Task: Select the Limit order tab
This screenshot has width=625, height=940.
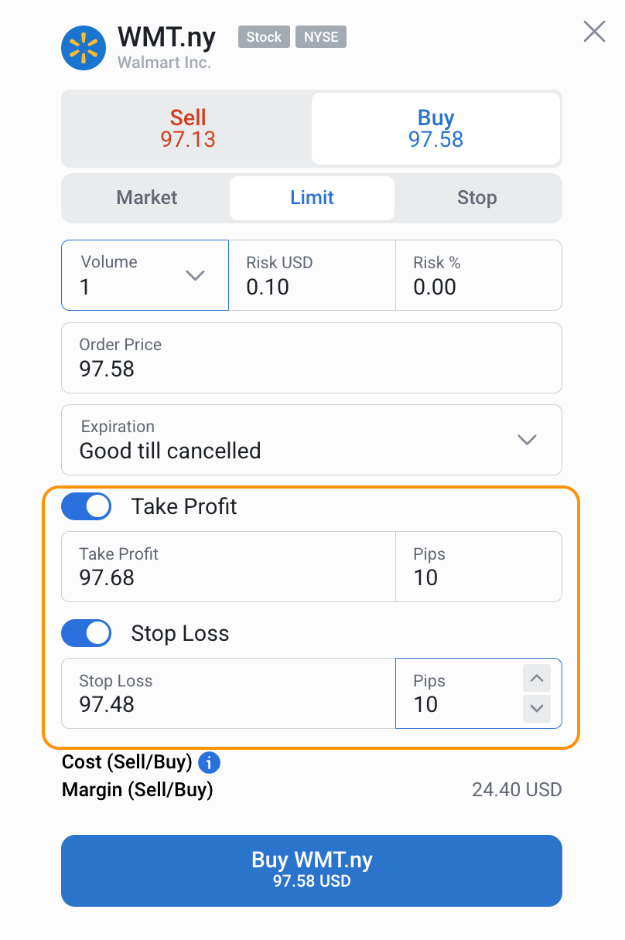Action: [312, 198]
